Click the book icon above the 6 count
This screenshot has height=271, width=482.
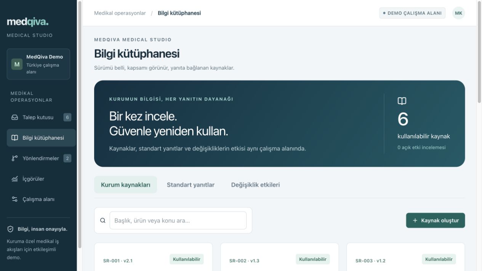pyautogui.click(x=402, y=101)
